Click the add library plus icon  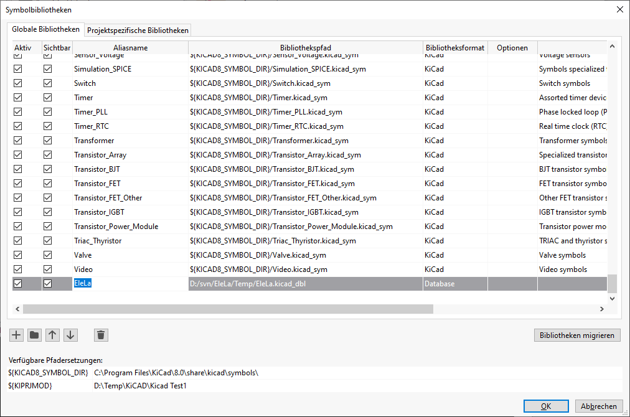17,335
